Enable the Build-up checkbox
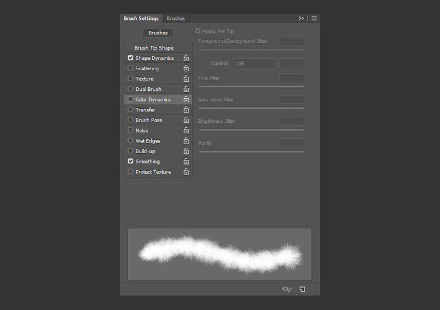 (130, 151)
